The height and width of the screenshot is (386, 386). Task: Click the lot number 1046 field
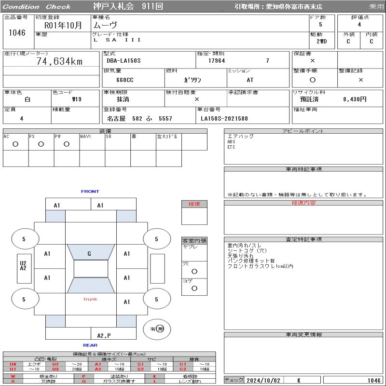[17, 33]
